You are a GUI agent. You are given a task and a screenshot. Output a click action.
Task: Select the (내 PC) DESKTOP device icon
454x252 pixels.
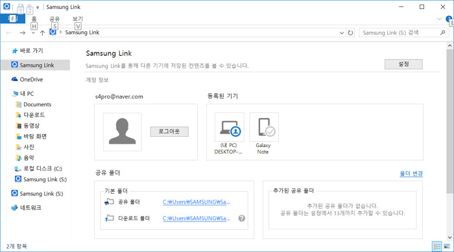pyautogui.click(x=230, y=127)
